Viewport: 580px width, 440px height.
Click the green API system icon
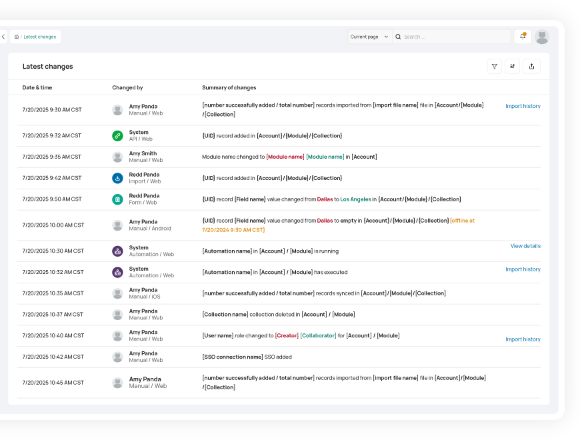tap(117, 136)
